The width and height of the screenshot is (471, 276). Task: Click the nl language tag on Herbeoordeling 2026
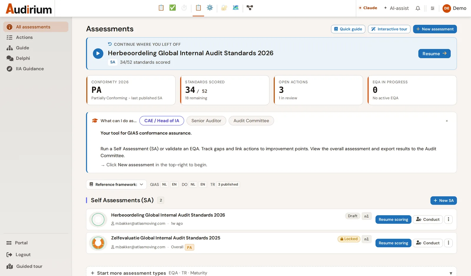click(x=366, y=216)
